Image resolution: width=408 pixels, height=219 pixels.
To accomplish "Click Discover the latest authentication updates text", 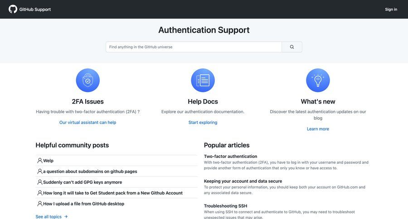I will click(318, 115).
